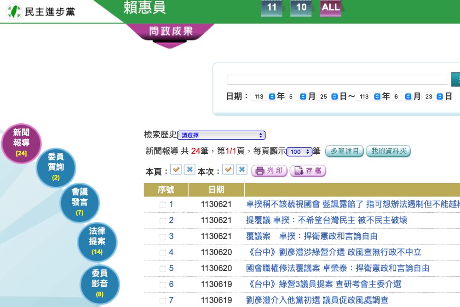Click the 列印 print button
460x307 pixels.
pos(269,171)
